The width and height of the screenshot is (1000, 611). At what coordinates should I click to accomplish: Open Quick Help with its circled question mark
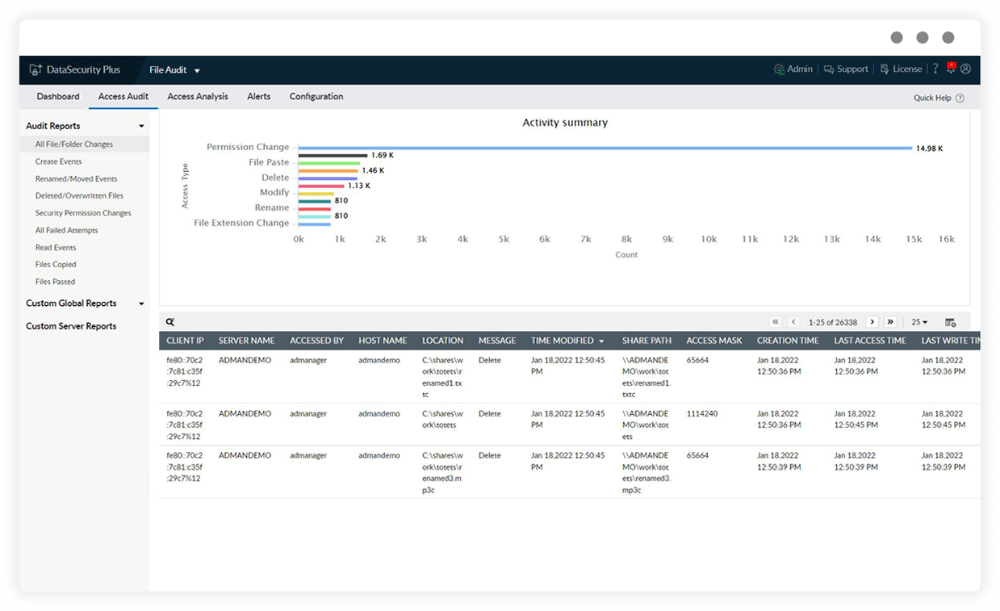(x=960, y=97)
